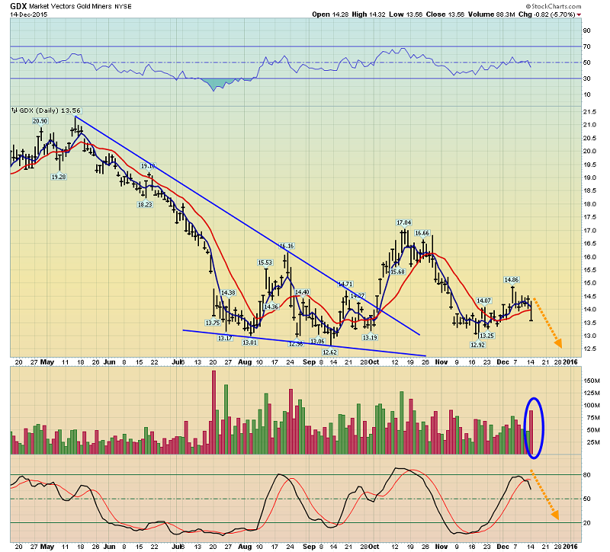Select the 19.28 low price label
The height and width of the screenshot is (552, 610).
(x=59, y=177)
